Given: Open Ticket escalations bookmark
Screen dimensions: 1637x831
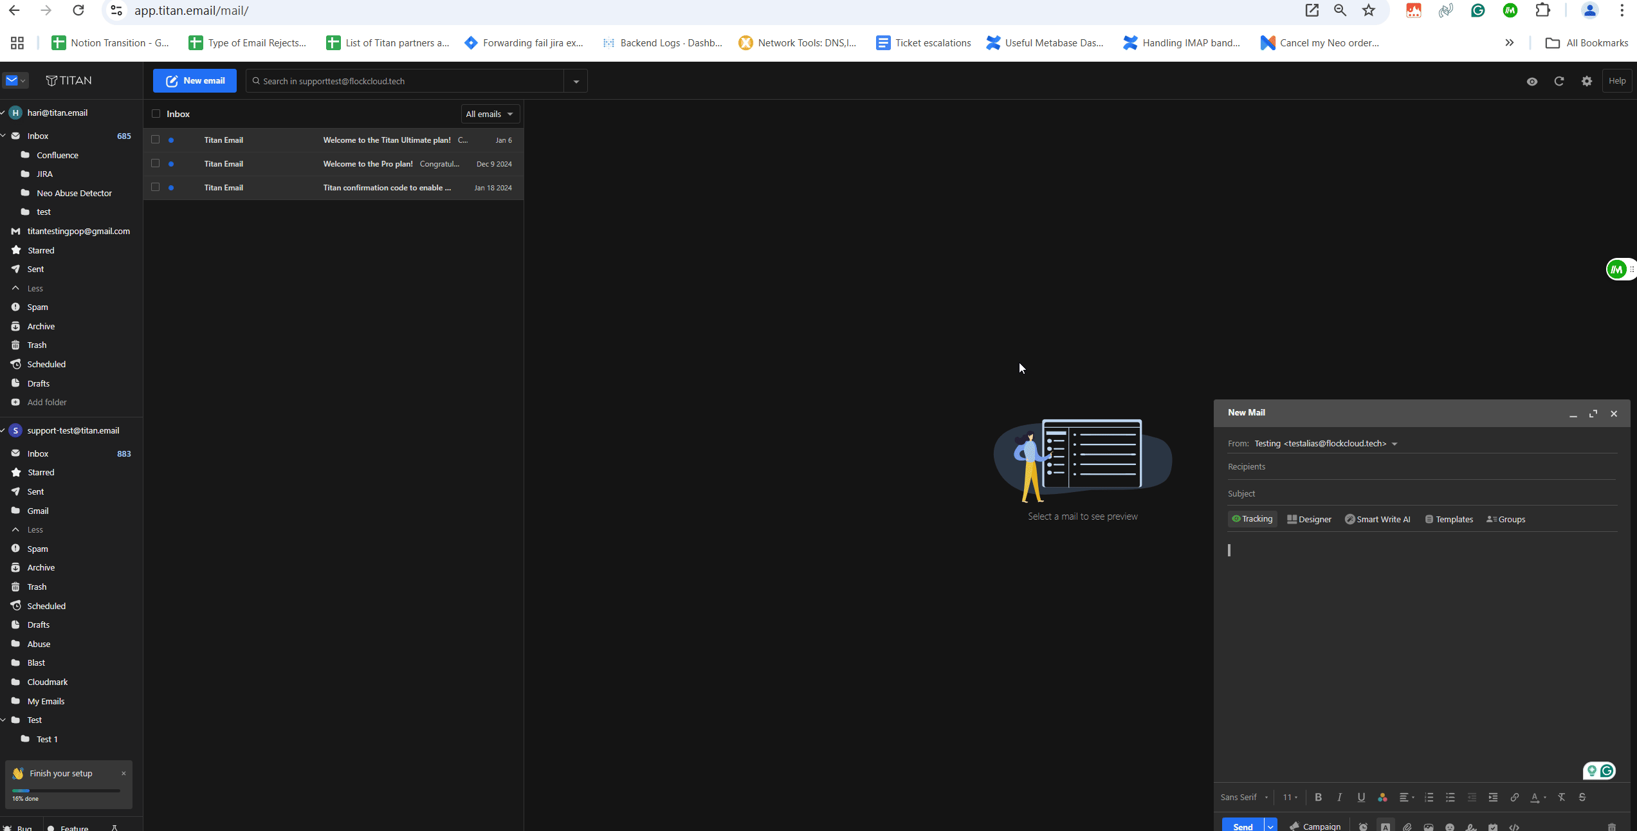Looking at the screenshot, I should pos(924,42).
